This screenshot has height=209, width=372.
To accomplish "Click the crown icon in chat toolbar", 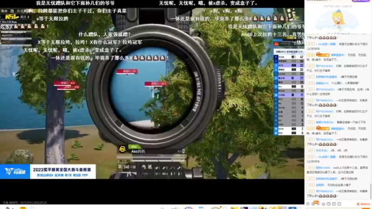I will (x=323, y=204).
